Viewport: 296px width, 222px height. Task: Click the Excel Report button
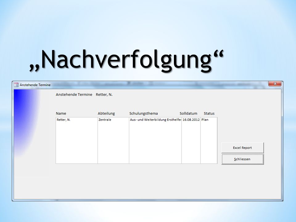[242, 148]
